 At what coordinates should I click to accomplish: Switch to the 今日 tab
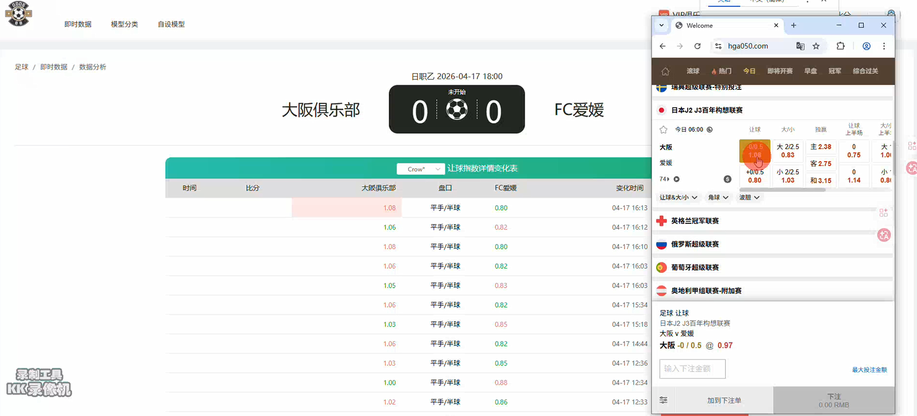point(749,71)
